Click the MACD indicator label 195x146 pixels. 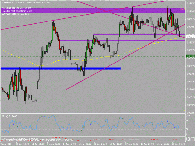(x=20, y=139)
